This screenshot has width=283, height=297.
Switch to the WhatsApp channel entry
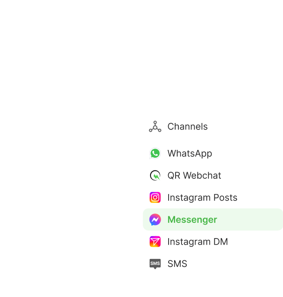coord(213,153)
